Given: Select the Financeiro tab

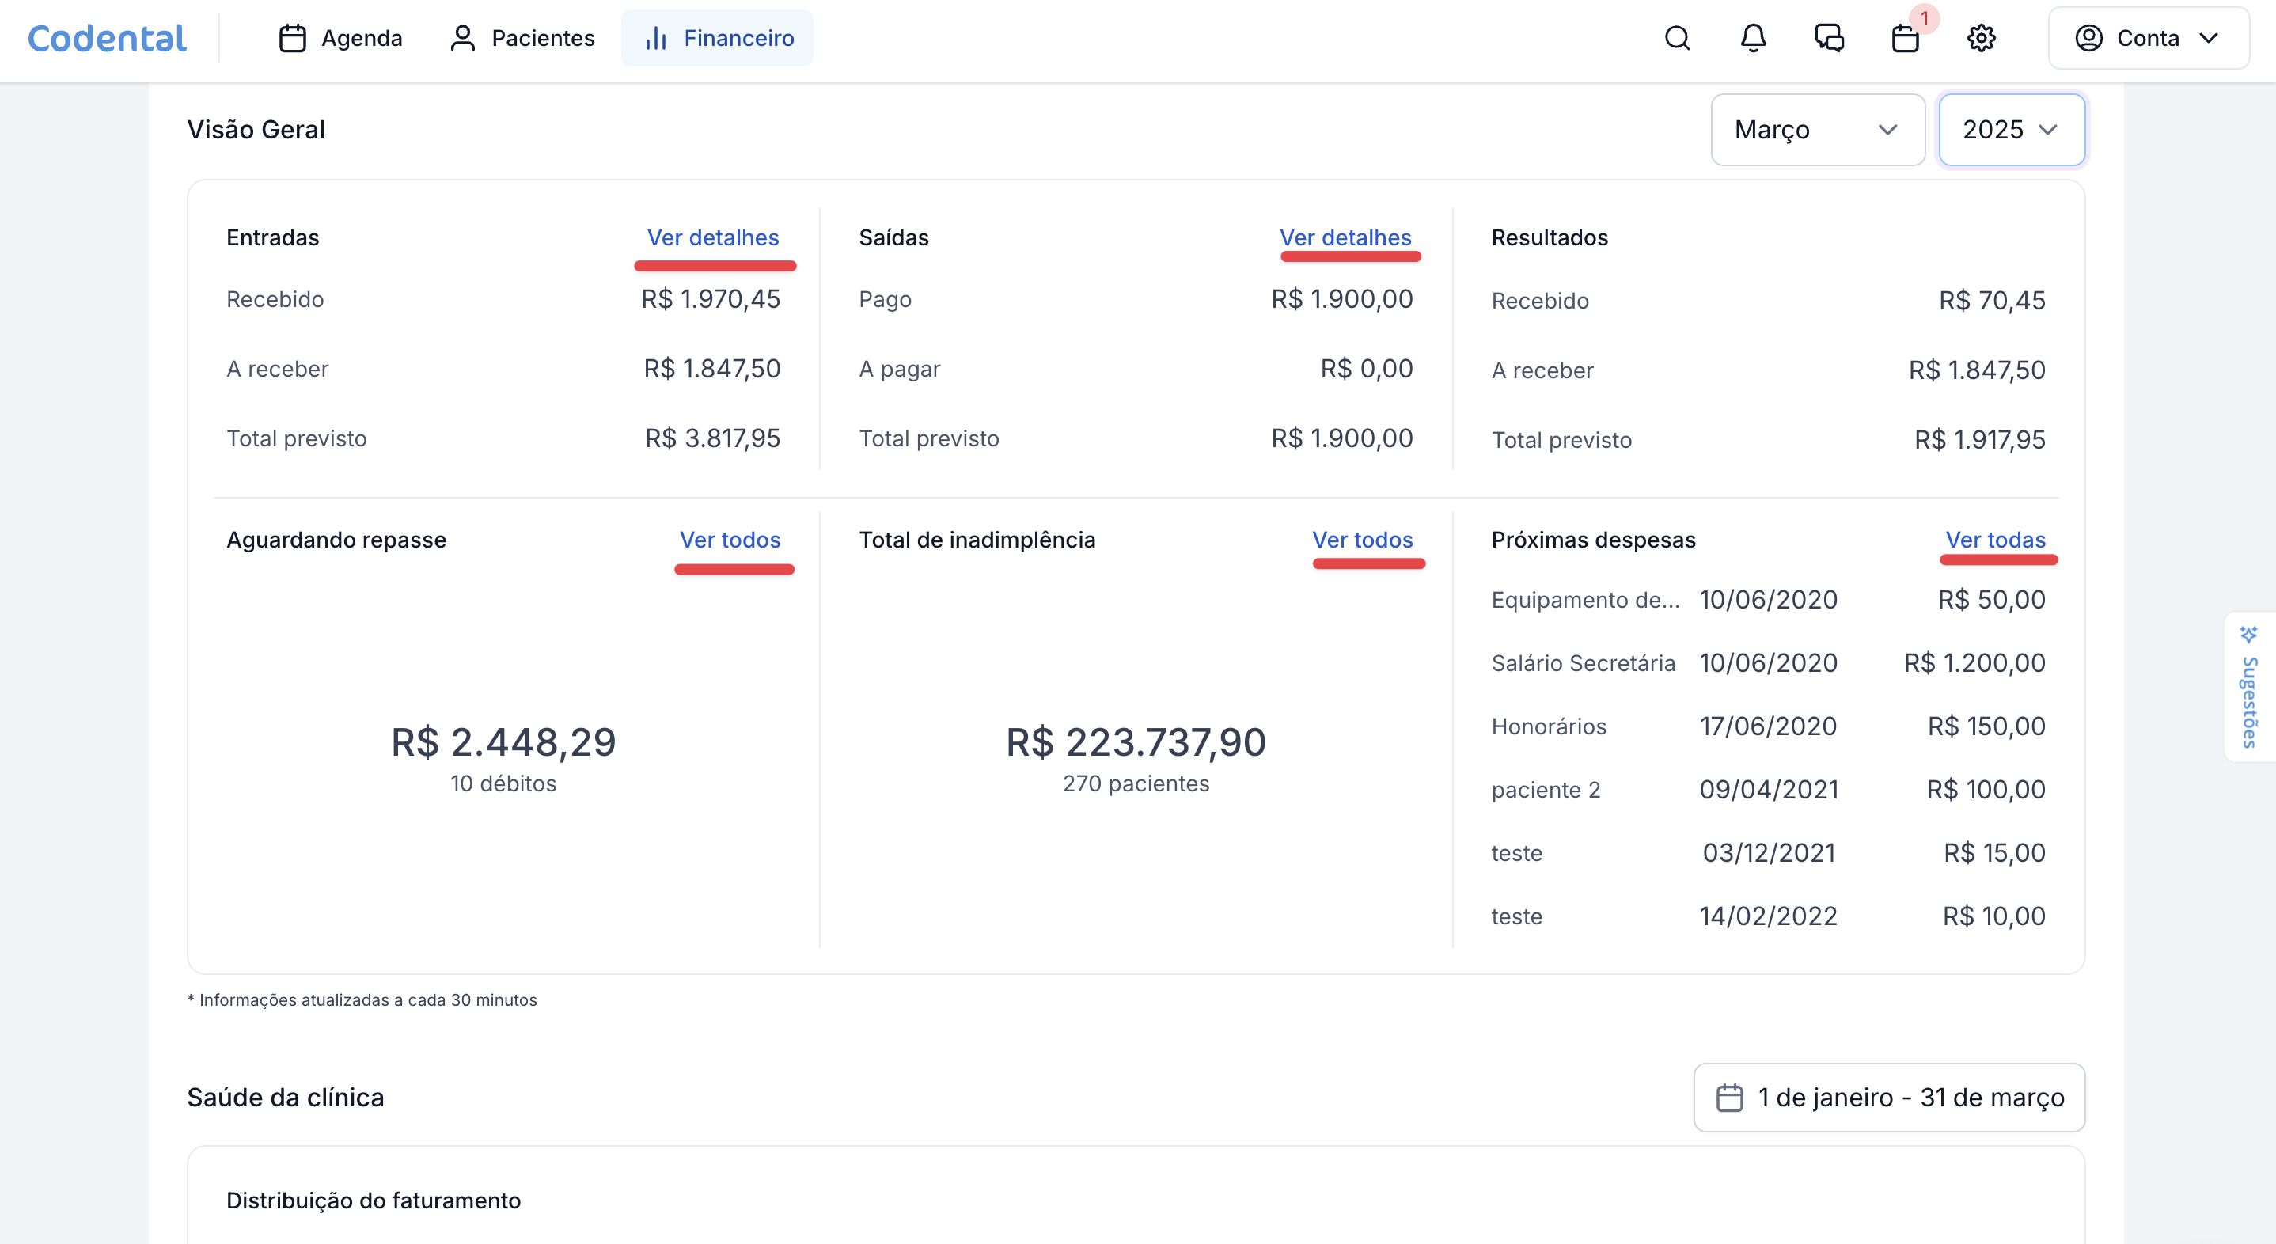Looking at the screenshot, I should tap(718, 38).
